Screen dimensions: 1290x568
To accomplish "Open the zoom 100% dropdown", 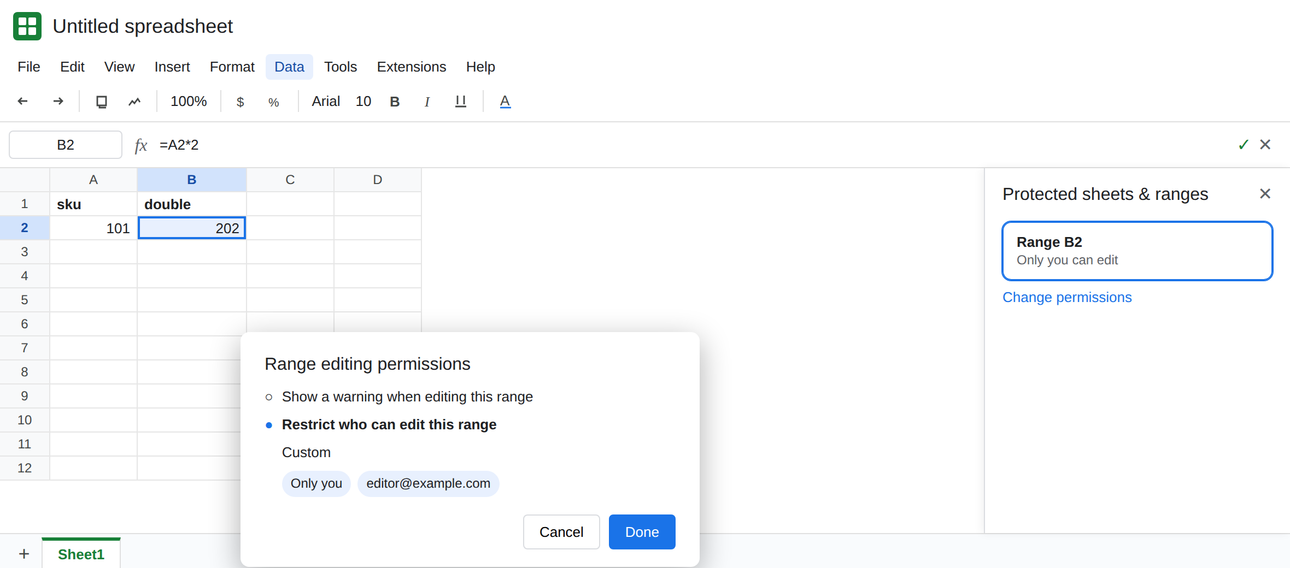I will click(189, 102).
